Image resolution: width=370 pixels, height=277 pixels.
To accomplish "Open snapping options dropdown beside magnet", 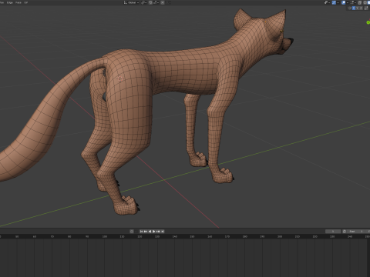I will [x=156, y=2].
